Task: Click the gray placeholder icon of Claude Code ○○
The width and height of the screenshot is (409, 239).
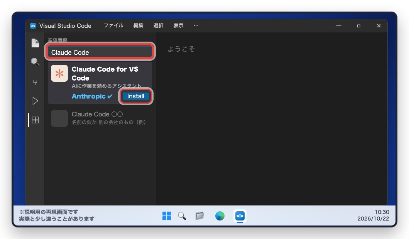Action: [59, 118]
